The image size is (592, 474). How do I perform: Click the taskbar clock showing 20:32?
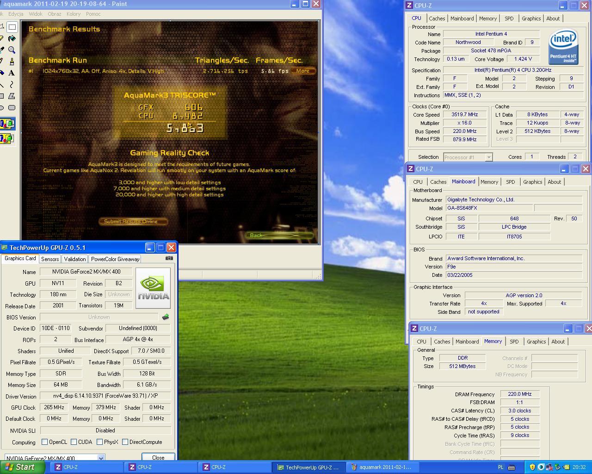[x=579, y=468]
